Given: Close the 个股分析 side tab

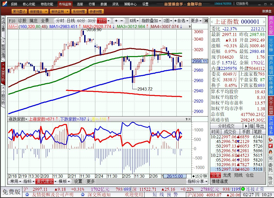Looking at the screenshot, I should (x=3, y=88).
